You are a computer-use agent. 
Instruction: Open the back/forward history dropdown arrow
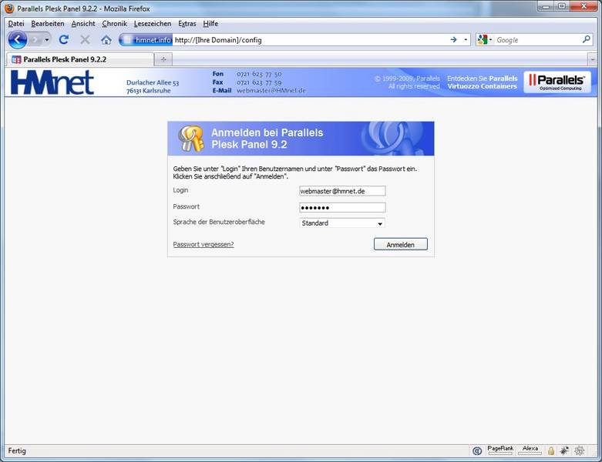click(x=47, y=40)
